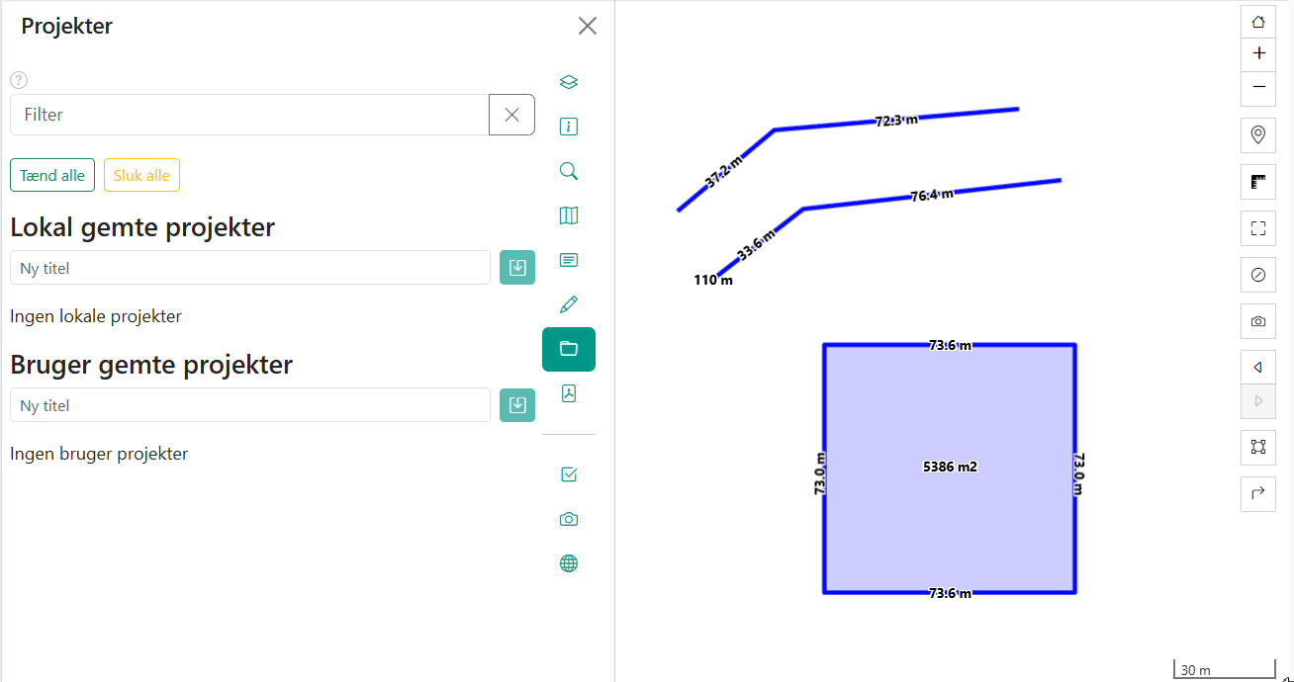Select the pencil drawing tool
1294x682 pixels.
[568, 304]
